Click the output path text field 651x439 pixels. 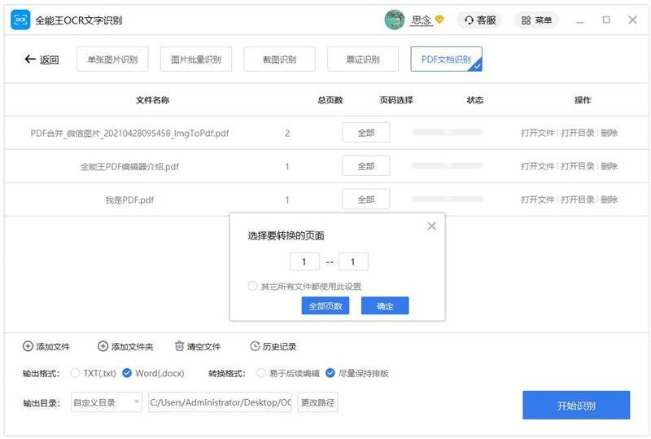[x=220, y=402]
